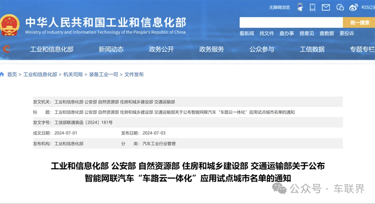Open 提意见 quick link
Viewport: 375px width, 204px height.
[x=307, y=33]
